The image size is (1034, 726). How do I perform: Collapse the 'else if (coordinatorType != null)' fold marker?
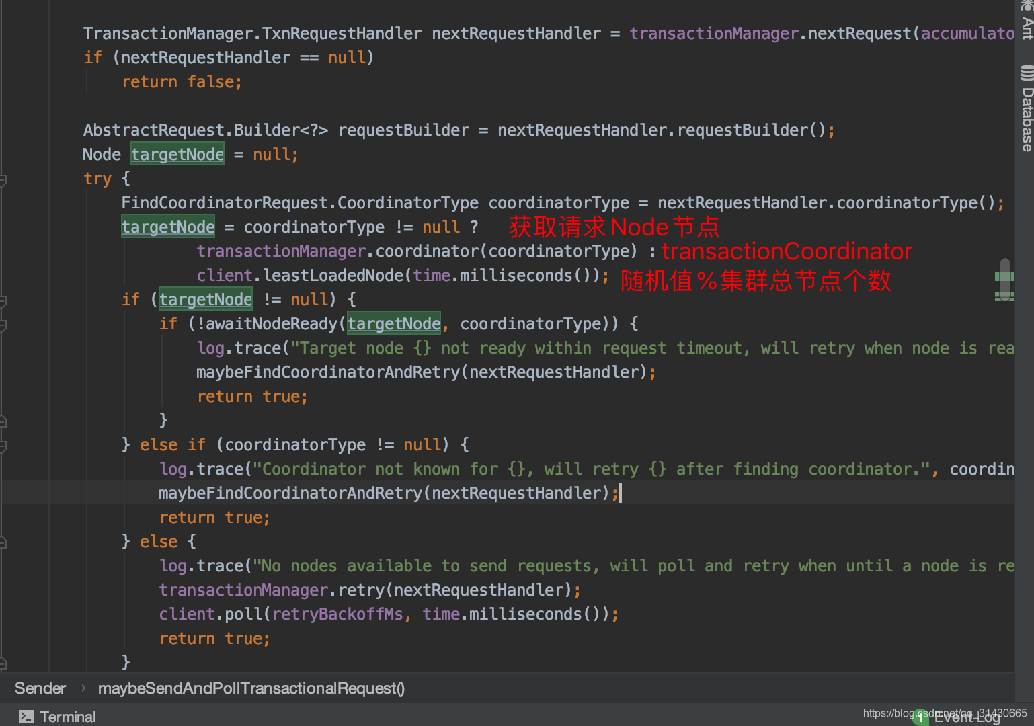[3, 446]
